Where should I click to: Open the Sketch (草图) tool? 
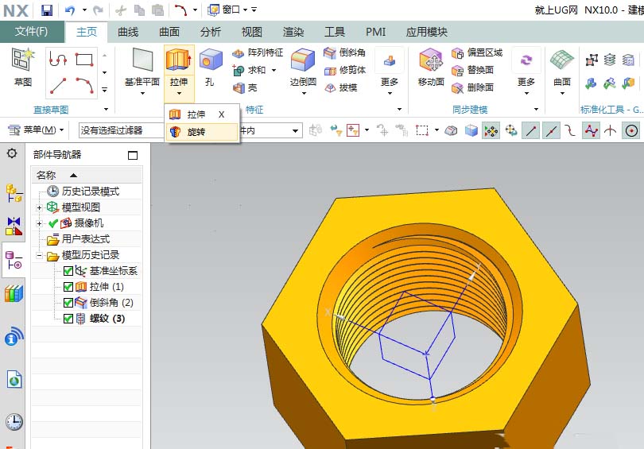23,68
